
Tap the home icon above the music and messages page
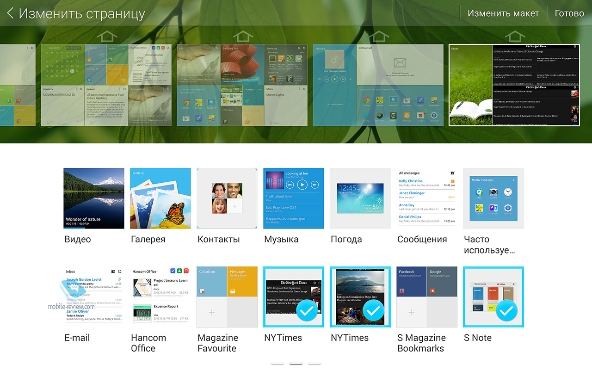coord(379,36)
